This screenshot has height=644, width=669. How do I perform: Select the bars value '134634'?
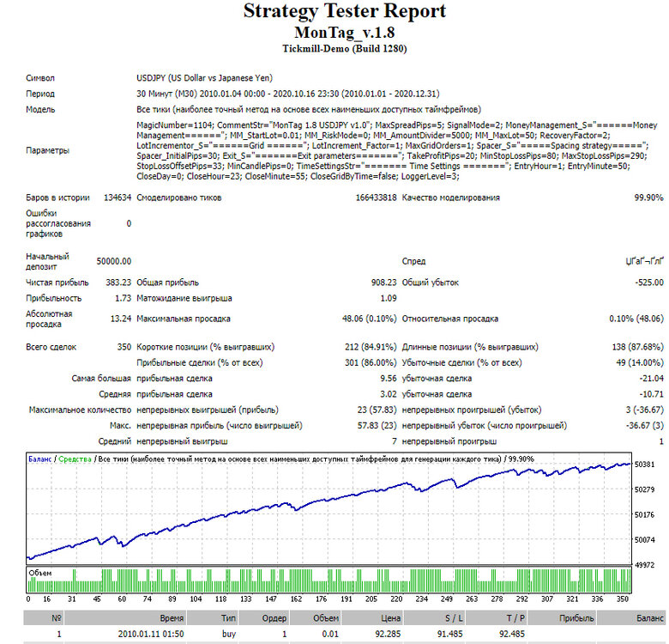(118, 197)
